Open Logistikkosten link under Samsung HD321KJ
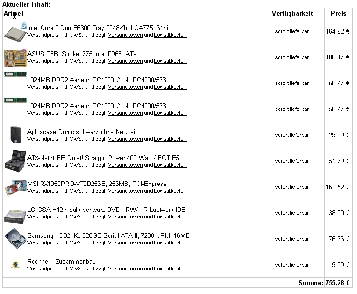357x294 pixels. click(170, 243)
